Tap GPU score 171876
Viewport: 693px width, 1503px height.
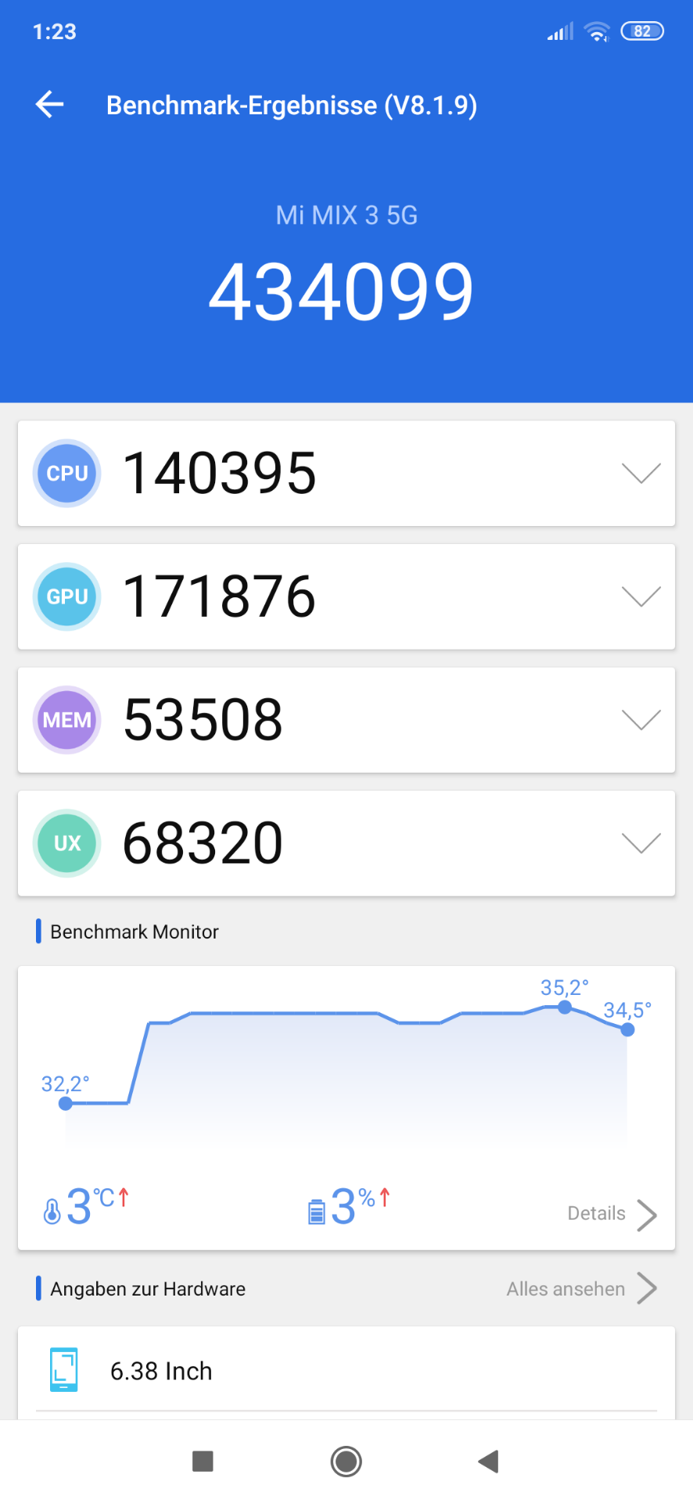220,597
